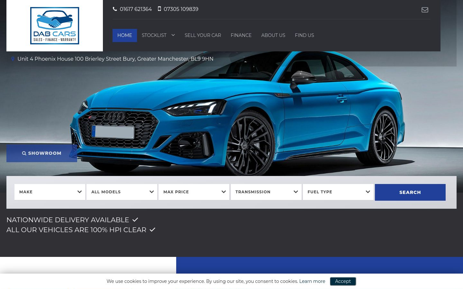Click the DAB Cars logo
This screenshot has height=289, width=463.
(55, 26)
